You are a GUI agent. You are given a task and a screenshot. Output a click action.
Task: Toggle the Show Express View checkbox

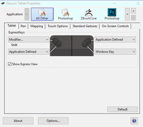tap(10, 64)
